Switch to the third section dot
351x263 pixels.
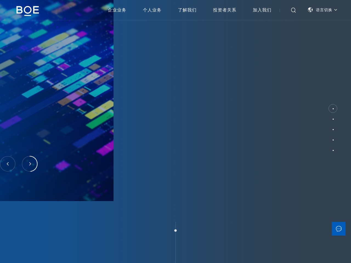333,130
